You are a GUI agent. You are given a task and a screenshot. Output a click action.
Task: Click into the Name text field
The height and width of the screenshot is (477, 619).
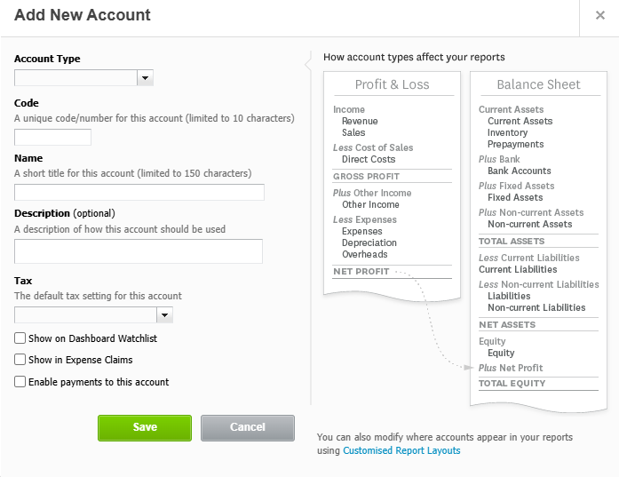pyautogui.click(x=139, y=192)
